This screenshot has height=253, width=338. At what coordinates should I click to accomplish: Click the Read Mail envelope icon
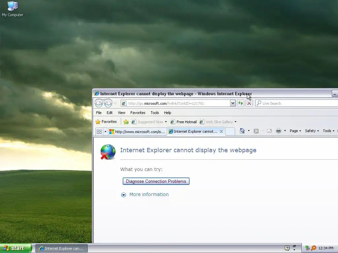click(x=269, y=131)
